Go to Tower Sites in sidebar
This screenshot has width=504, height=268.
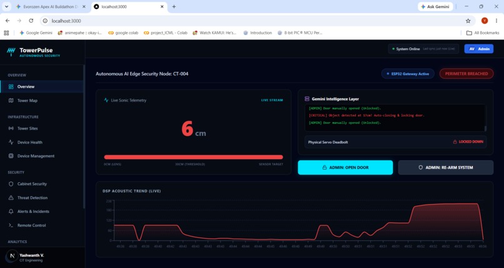click(x=42, y=128)
